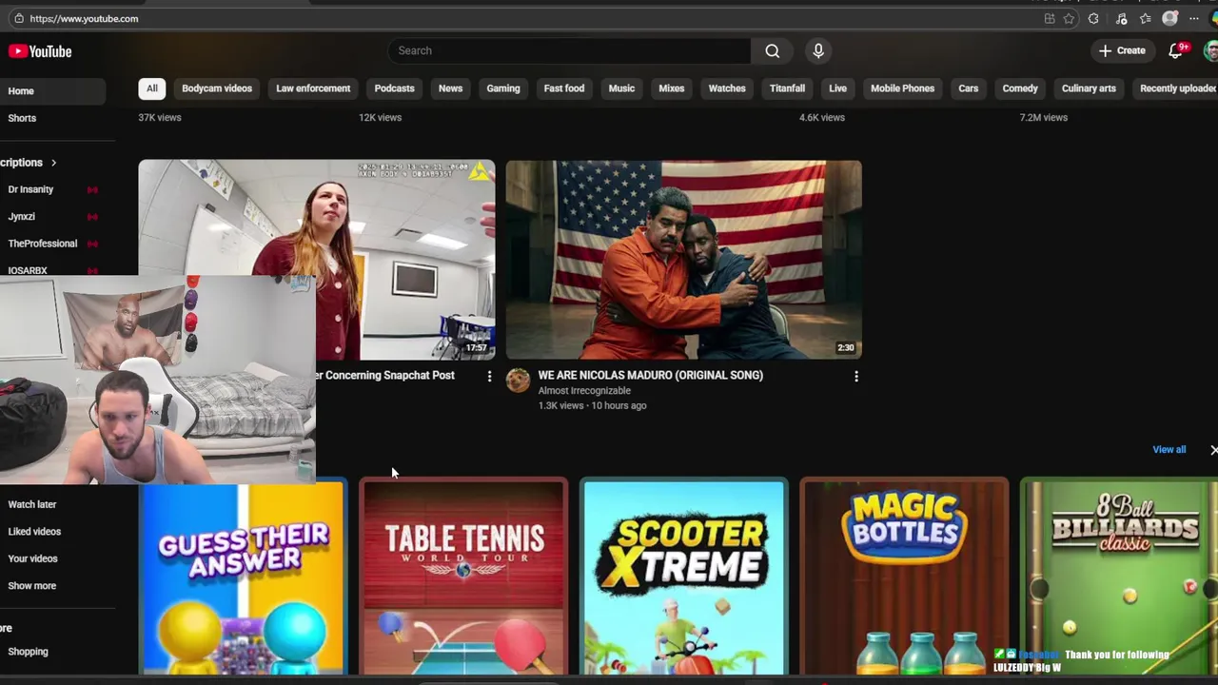
Task: Click View all playables link
Action: (x=1169, y=450)
